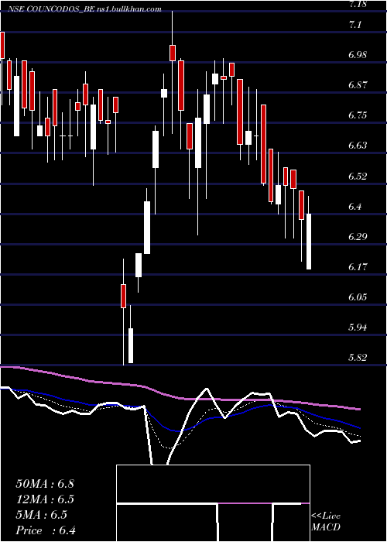Click the pink MACD histogram segment
The width and height of the screenshot is (387, 542).
coord(245,503)
